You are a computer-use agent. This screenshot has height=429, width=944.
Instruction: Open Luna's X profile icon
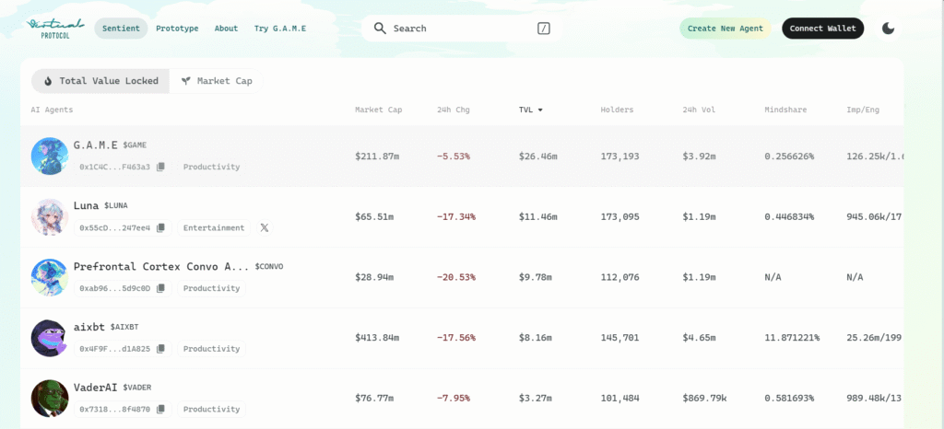[265, 227]
